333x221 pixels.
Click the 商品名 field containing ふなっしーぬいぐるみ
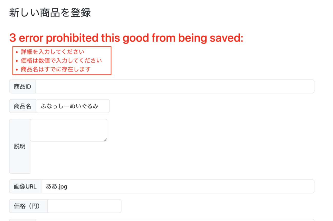pos(73,106)
